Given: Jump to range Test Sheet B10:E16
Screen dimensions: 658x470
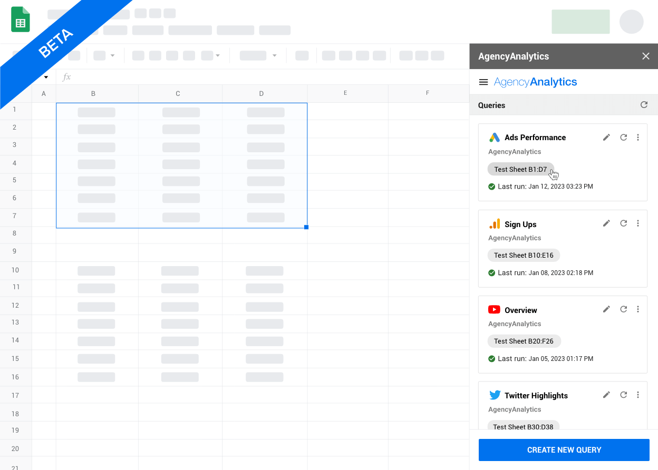Looking at the screenshot, I should click(x=524, y=256).
